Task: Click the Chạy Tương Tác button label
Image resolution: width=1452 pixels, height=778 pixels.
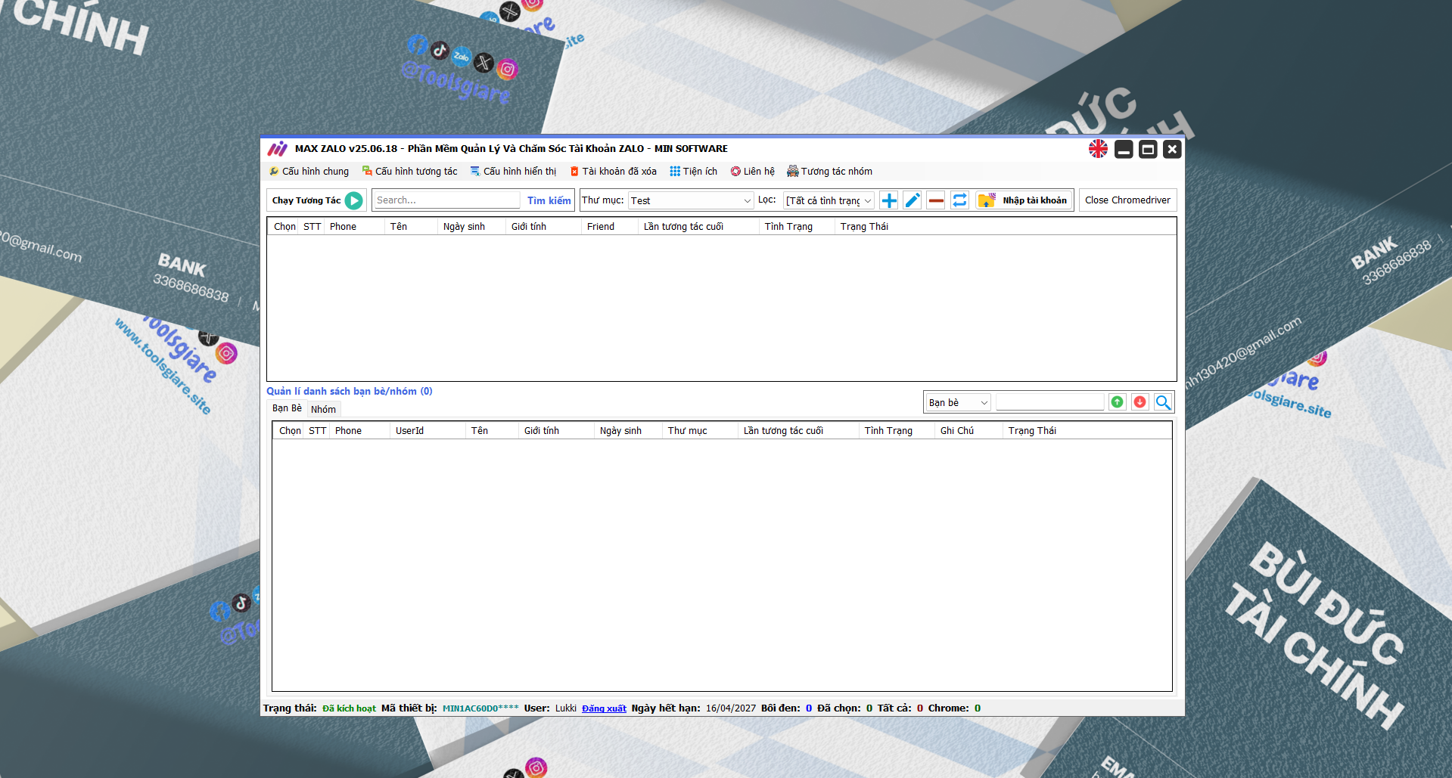Action: coord(306,200)
